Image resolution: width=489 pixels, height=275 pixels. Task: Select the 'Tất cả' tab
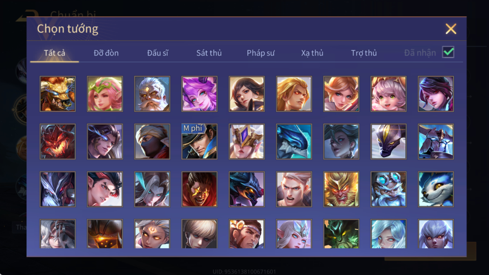coord(54,53)
